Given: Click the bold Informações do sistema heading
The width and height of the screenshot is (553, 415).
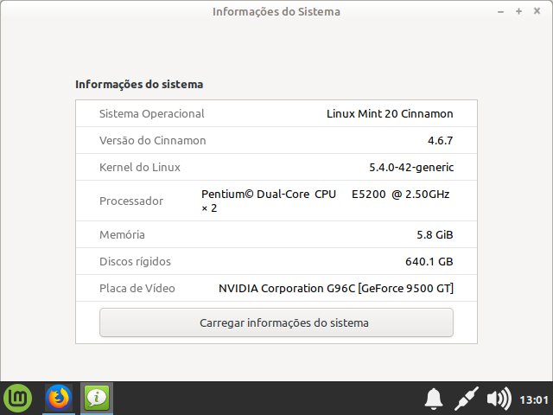Looking at the screenshot, I should tap(139, 85).
